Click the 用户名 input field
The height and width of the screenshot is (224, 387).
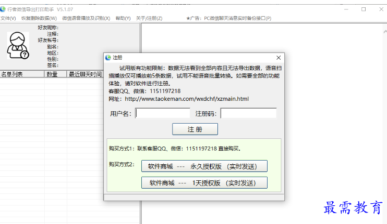163,113
